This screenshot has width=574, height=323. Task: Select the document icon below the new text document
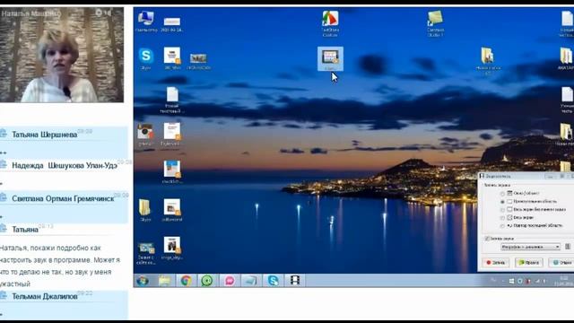pyautogui.click(x=171, y=134)
